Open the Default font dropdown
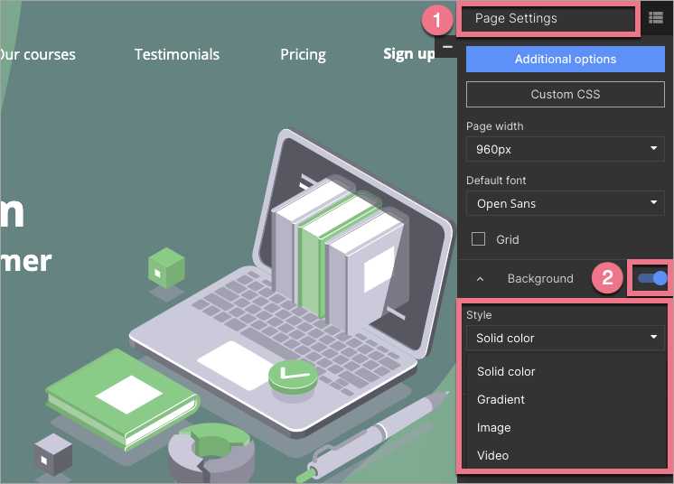 [566, 203]
